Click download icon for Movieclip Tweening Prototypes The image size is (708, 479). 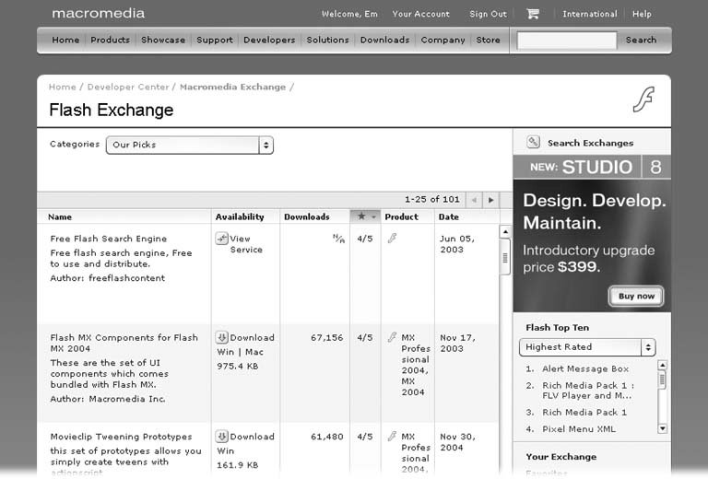coord(221,437)
